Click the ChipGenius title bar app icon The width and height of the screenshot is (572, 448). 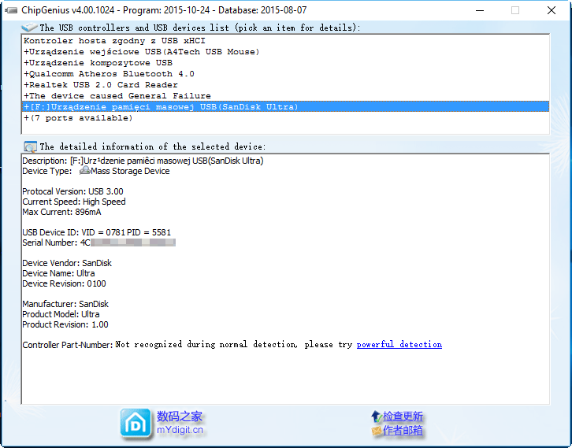point(11,10)
